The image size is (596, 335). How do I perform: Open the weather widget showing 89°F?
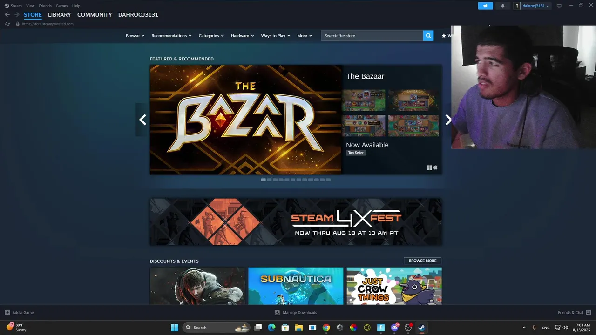coord(16,328)
